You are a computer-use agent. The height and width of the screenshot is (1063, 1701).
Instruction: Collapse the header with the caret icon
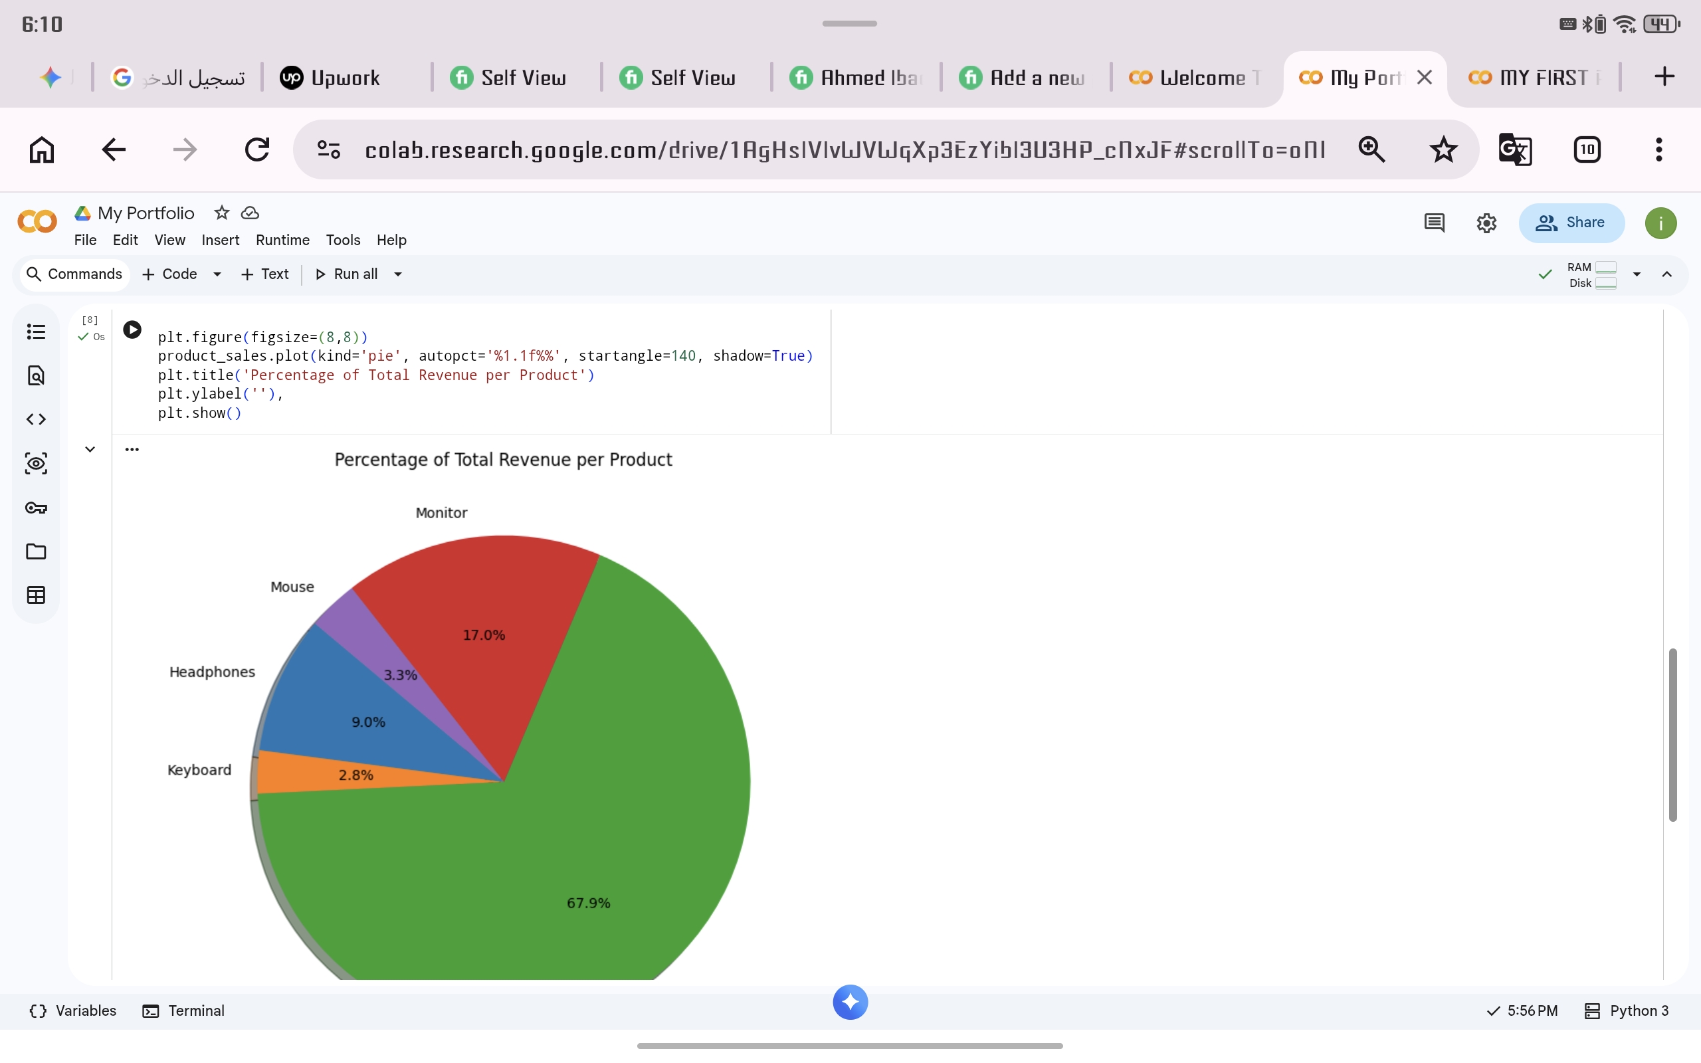(1666, 274)
